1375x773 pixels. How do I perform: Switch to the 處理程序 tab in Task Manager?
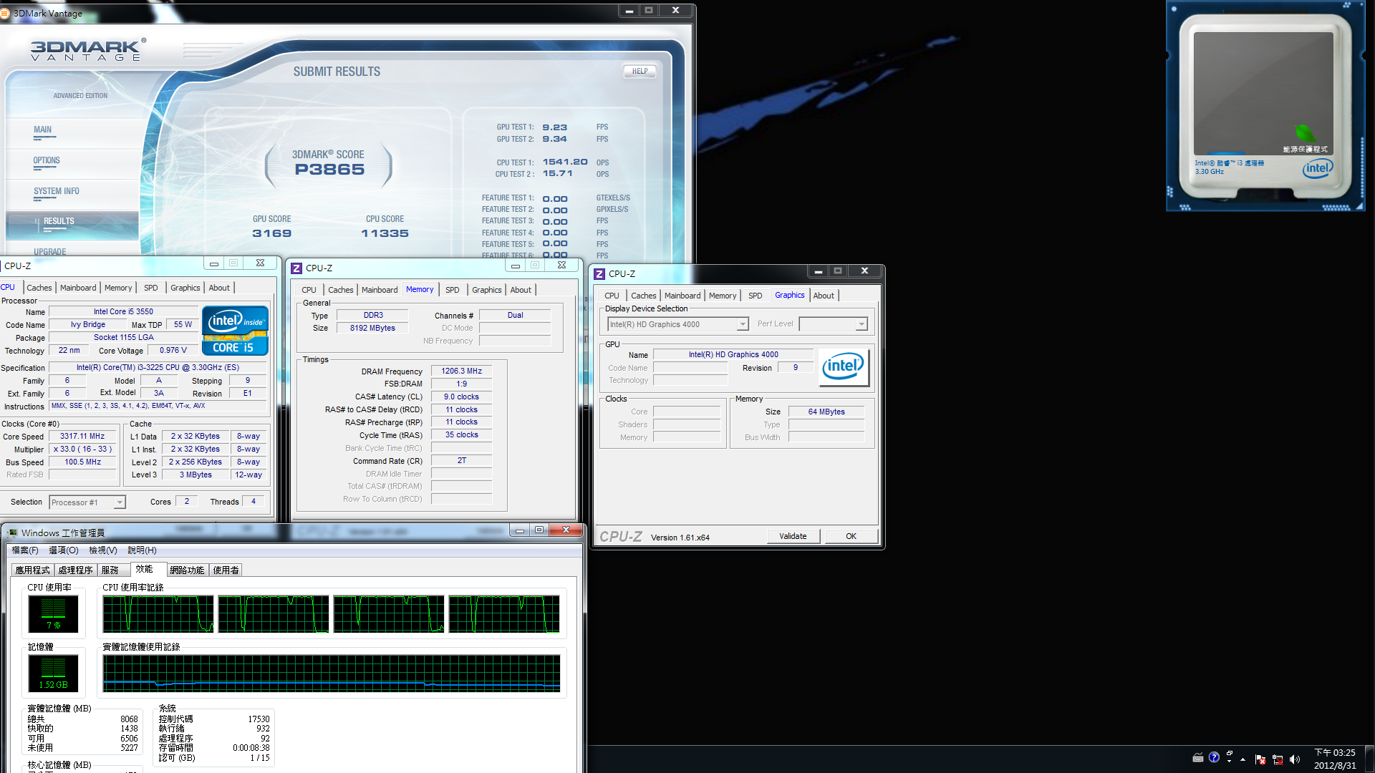click(76, 570)
